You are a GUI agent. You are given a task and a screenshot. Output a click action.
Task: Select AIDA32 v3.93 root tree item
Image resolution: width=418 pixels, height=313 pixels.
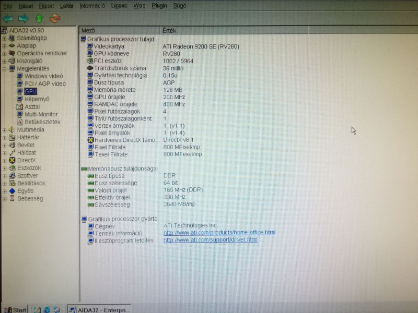click(x=27, y=30)
